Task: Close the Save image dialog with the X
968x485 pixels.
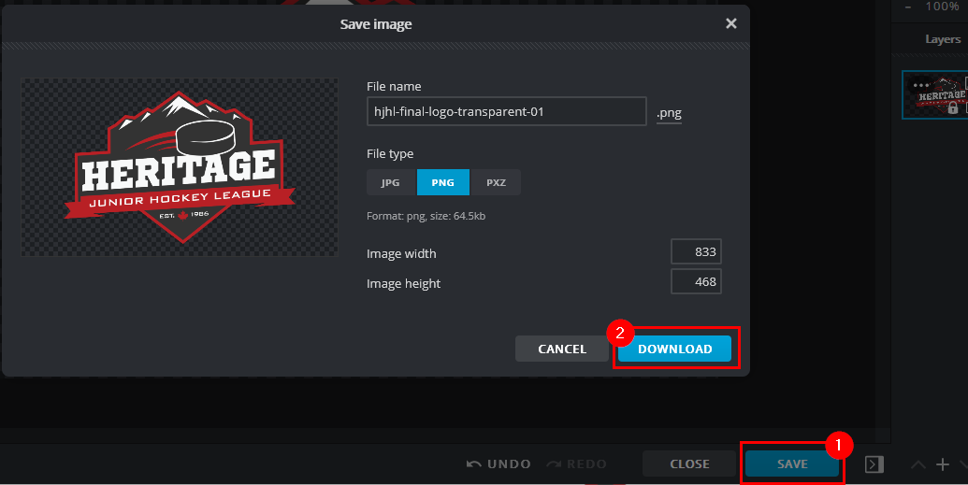Action: click(x=731, y=23)
